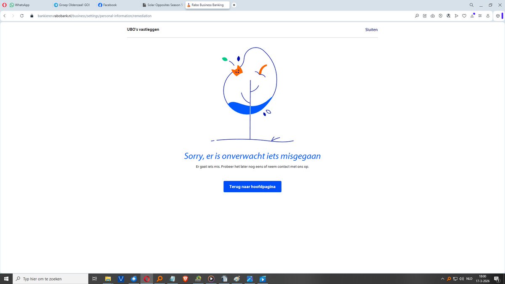
Task: Click the Sorry, er is onverwacht iets misgegaan text
Action: [252, 156]
